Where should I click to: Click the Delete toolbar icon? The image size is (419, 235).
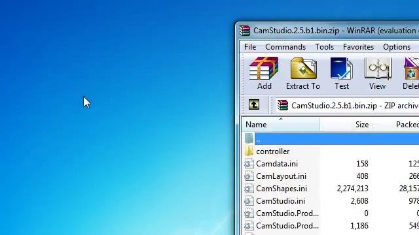[412, 68]
